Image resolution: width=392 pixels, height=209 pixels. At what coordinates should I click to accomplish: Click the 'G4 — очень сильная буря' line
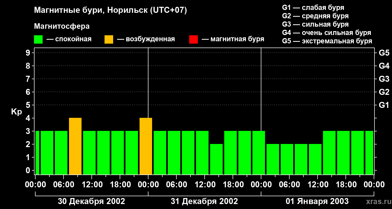click(327, 33)
